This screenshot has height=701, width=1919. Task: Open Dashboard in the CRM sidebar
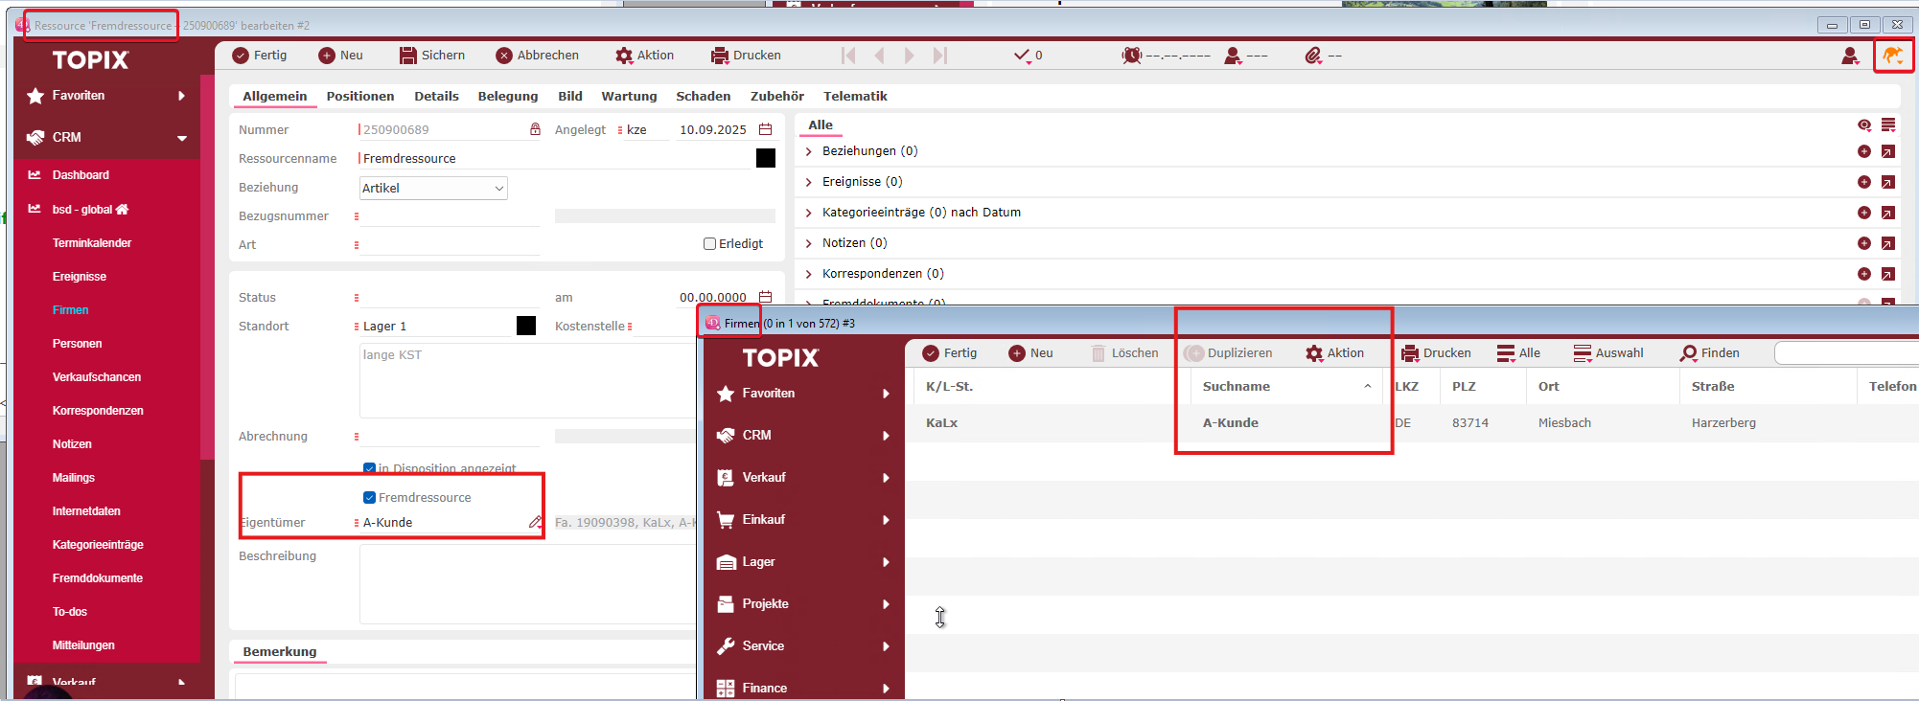click(x=81, y=175)
